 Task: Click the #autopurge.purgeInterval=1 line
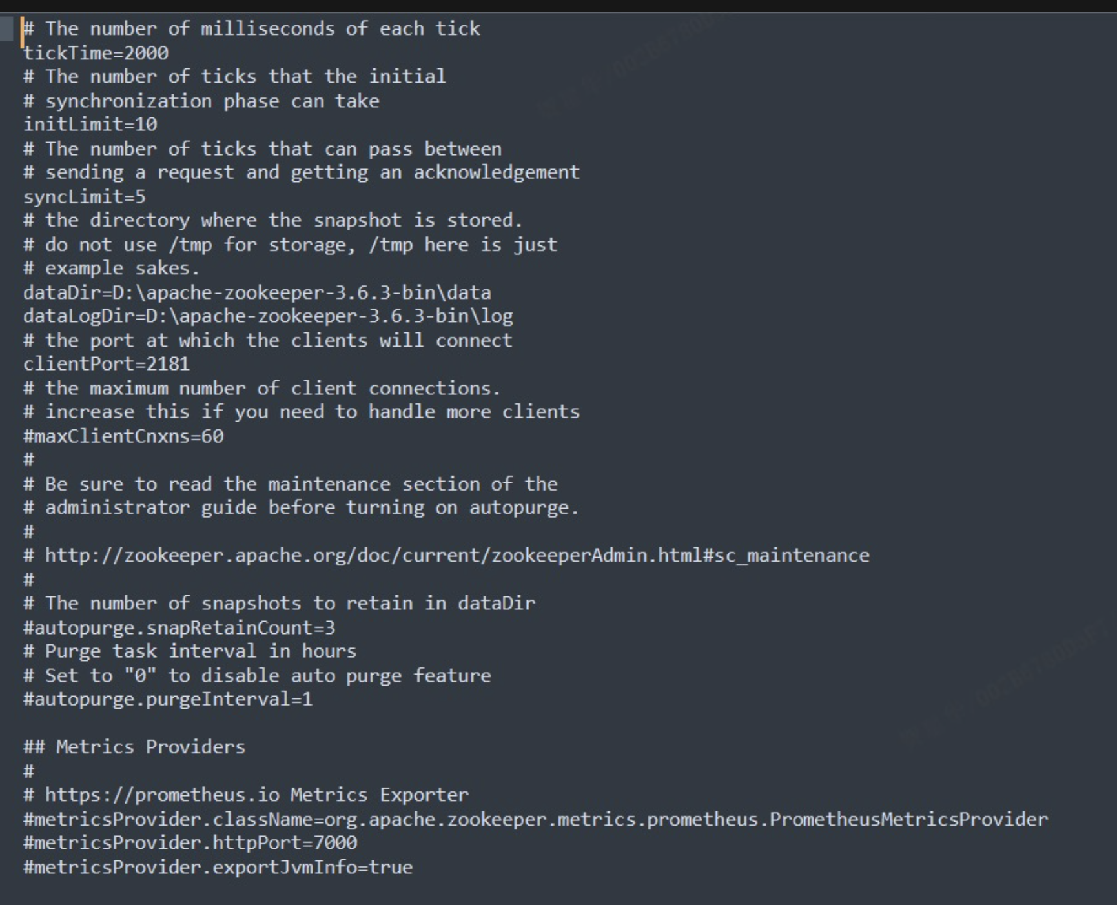168,699
